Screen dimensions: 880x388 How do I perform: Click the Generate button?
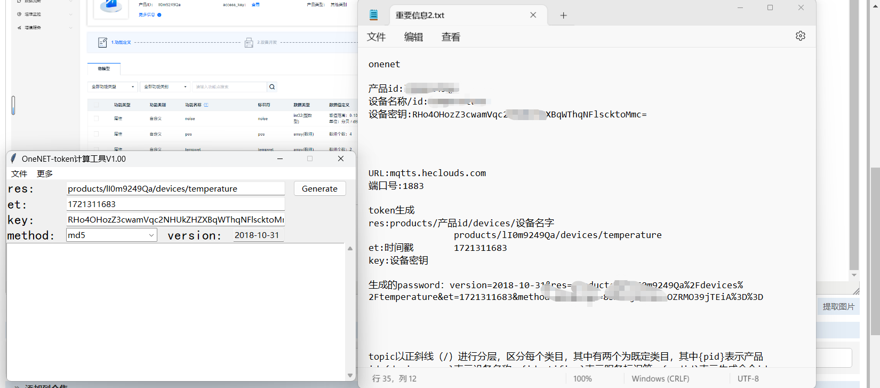(x=319, y=188)
